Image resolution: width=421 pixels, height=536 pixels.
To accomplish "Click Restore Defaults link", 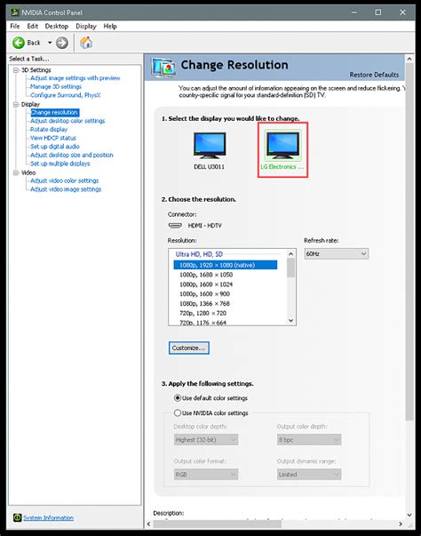I will click(374, 75).
